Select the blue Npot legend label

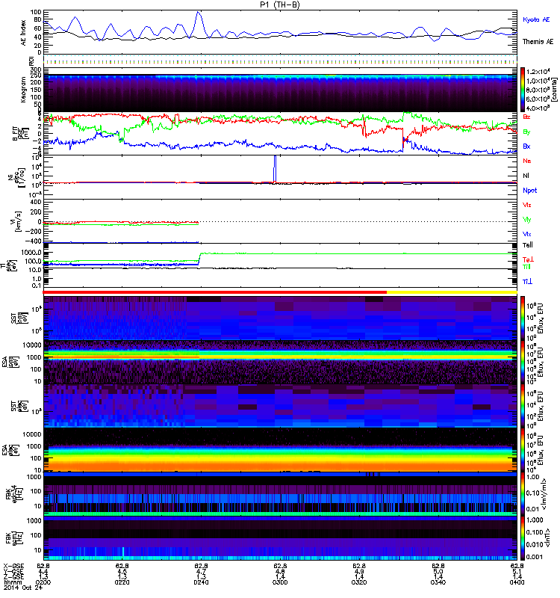click(x=529, y=191)
